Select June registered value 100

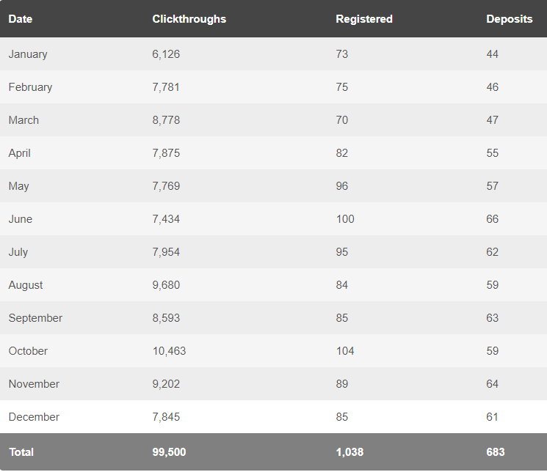[x=345, y=218]
